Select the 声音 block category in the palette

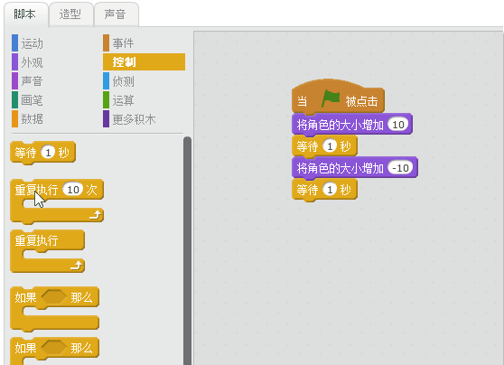33,81
